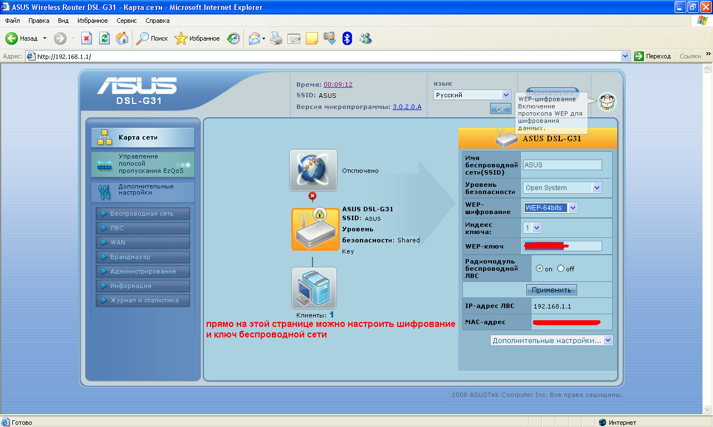The height and width of the screenshot is (427, 713).
Task: Open the Mail icon dropdown arrow
Action: click(x=264, y=38)
